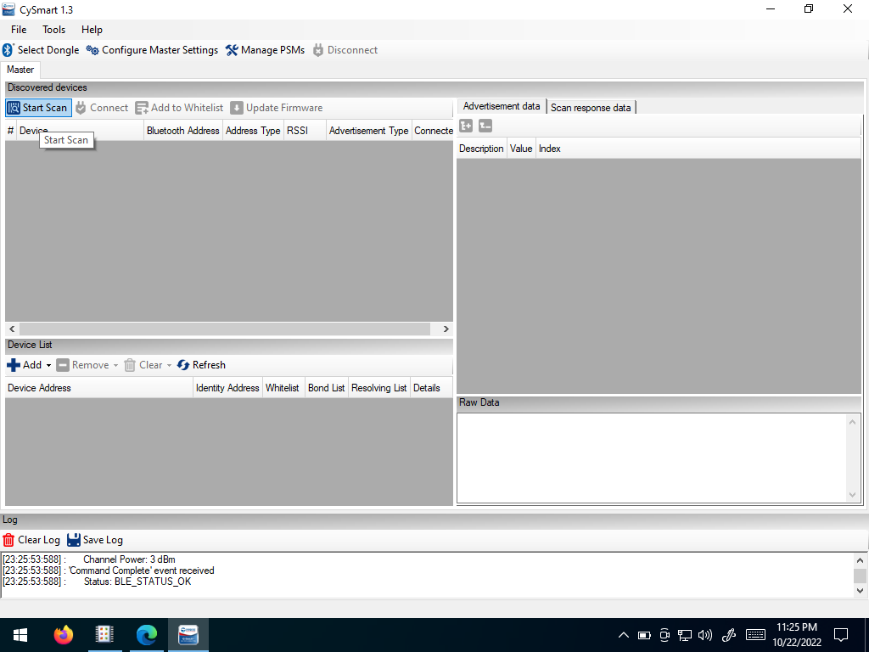Open the File menu
869x652 pixels.
pyautogui.click(x=19, y=30)
